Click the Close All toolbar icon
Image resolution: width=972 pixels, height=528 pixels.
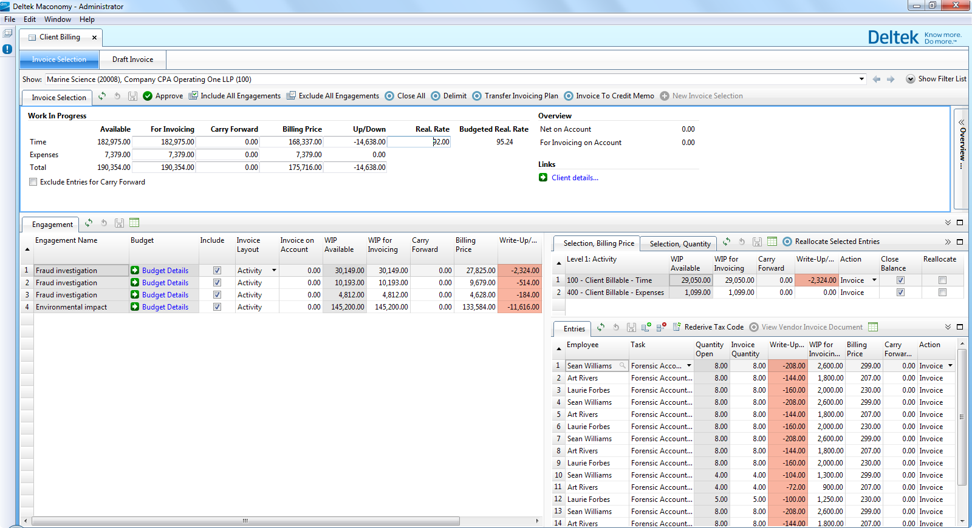coord(389,96)
